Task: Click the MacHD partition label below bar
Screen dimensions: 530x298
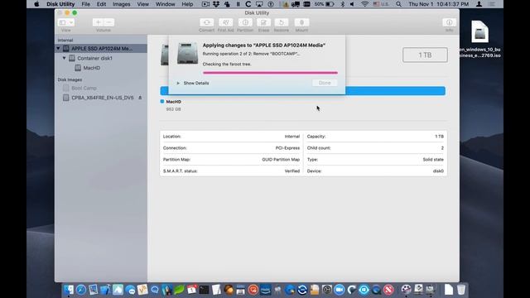Action: [x=173, y=102]
